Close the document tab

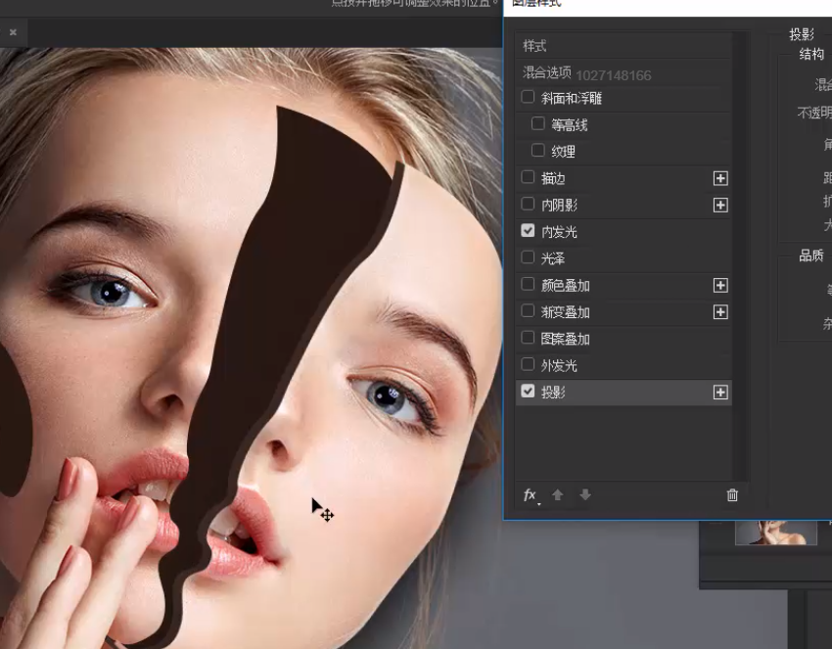(14, 32)
